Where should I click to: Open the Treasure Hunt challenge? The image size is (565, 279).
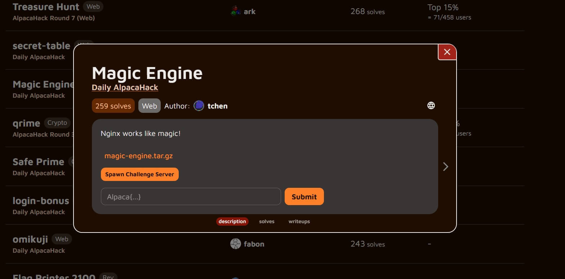pos(46,7)
